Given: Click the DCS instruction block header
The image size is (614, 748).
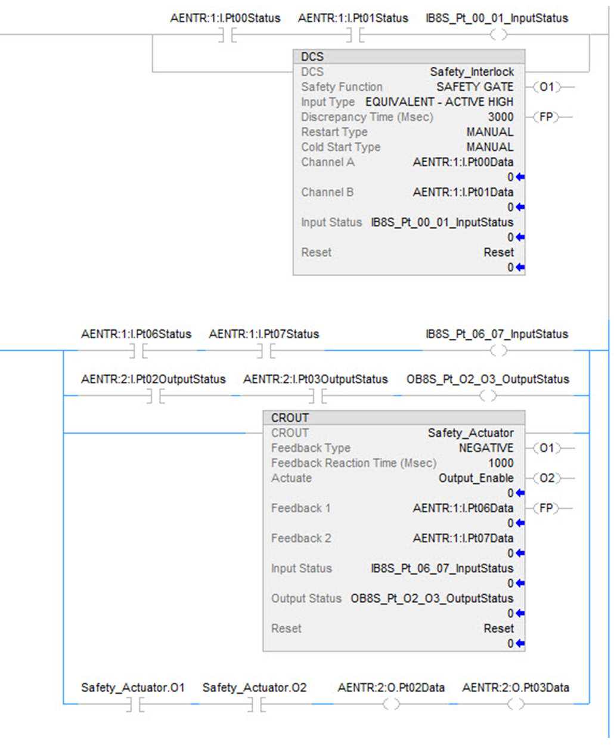Looking at the screenshot, I should click(x=408, y=57).
